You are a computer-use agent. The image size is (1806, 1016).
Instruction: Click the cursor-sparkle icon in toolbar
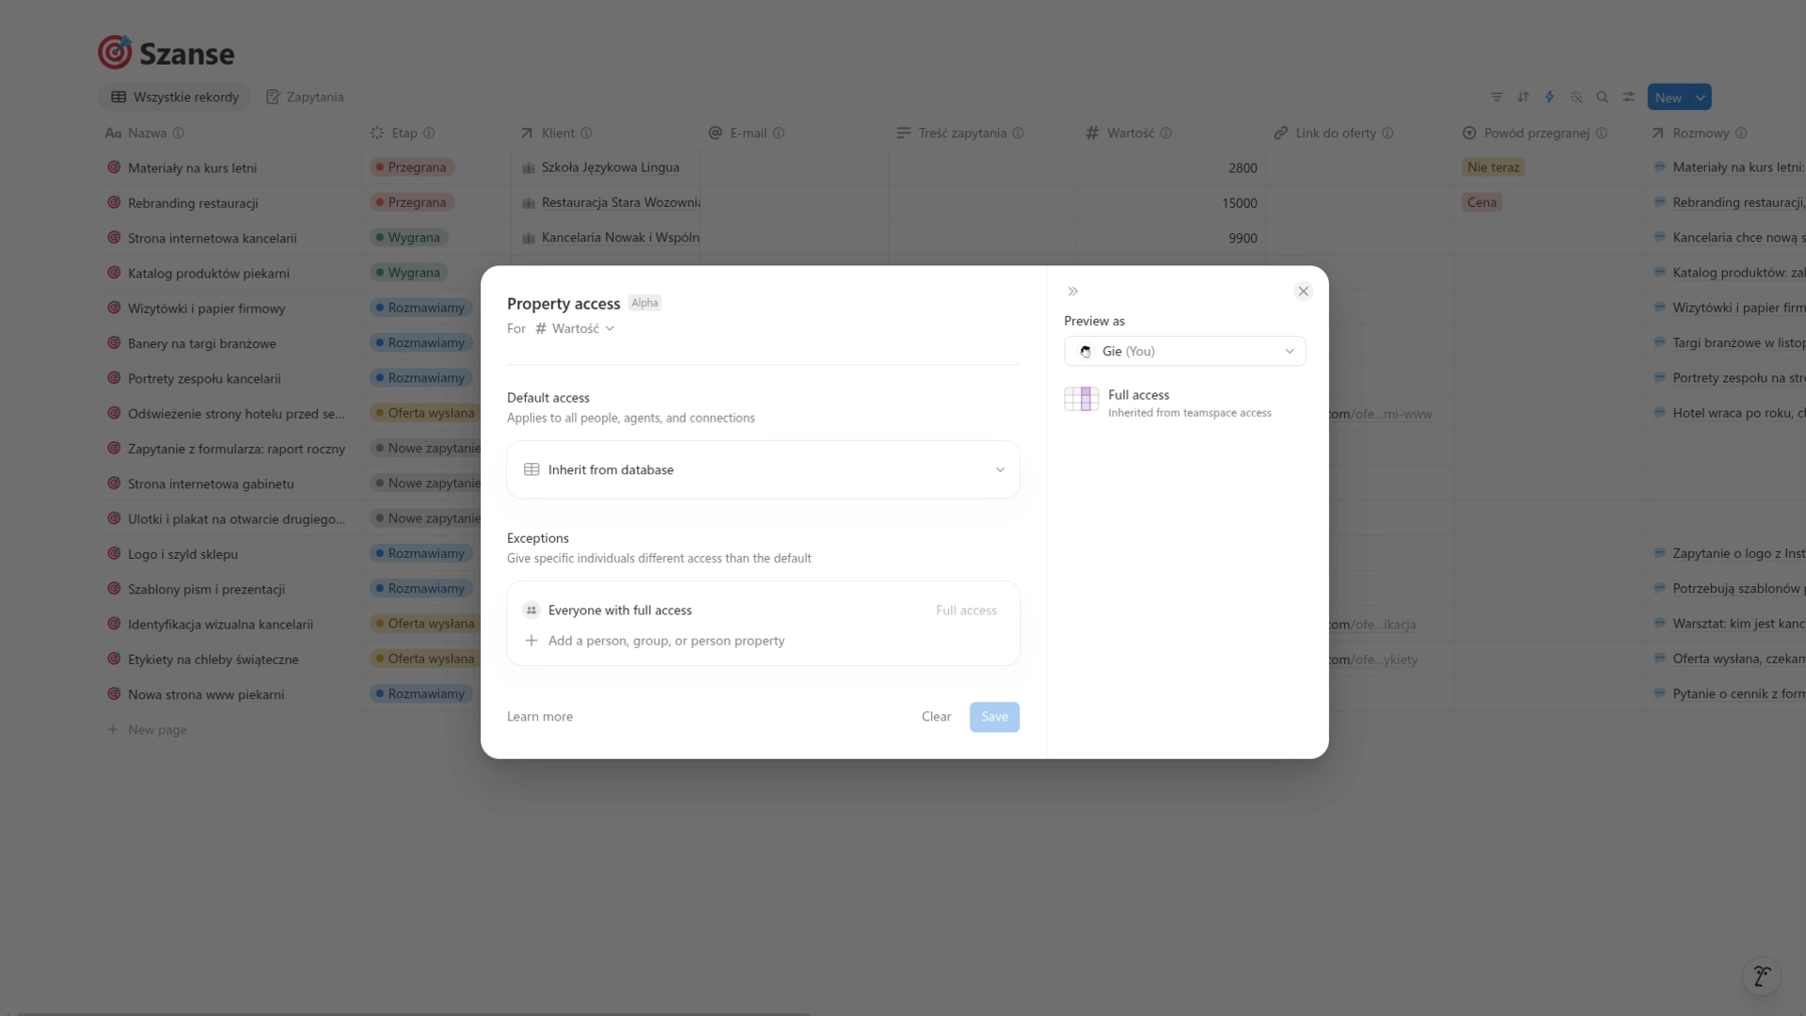click(1576, 97)
